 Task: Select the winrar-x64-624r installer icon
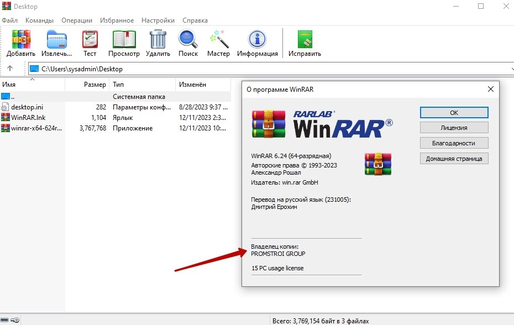(5, 128)
